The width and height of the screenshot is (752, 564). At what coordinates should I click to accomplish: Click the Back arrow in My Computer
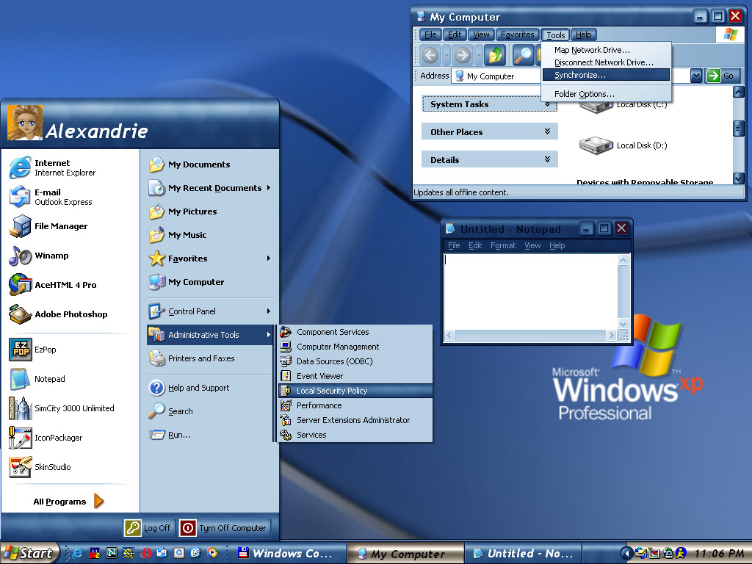(x=430, y=55)
